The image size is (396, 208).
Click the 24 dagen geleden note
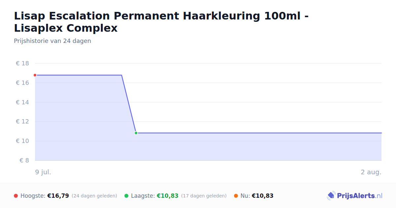[x=94, y=196]
